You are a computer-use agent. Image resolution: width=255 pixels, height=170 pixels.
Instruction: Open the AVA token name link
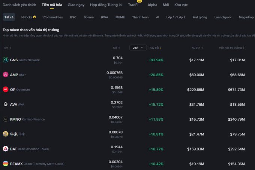click(x=17, y=105)
